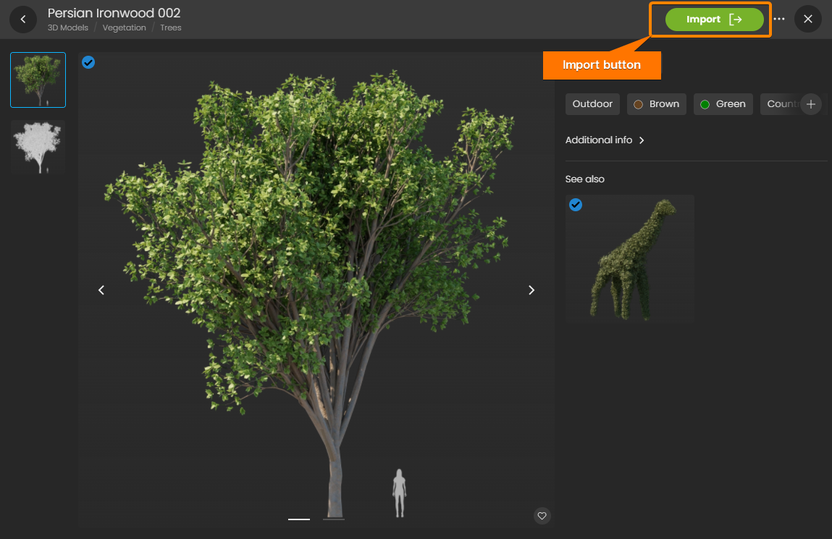Open the Trees breadcrumb
Image resolution: width=832 pixels, height=539 pixels.
coord(171,27)
